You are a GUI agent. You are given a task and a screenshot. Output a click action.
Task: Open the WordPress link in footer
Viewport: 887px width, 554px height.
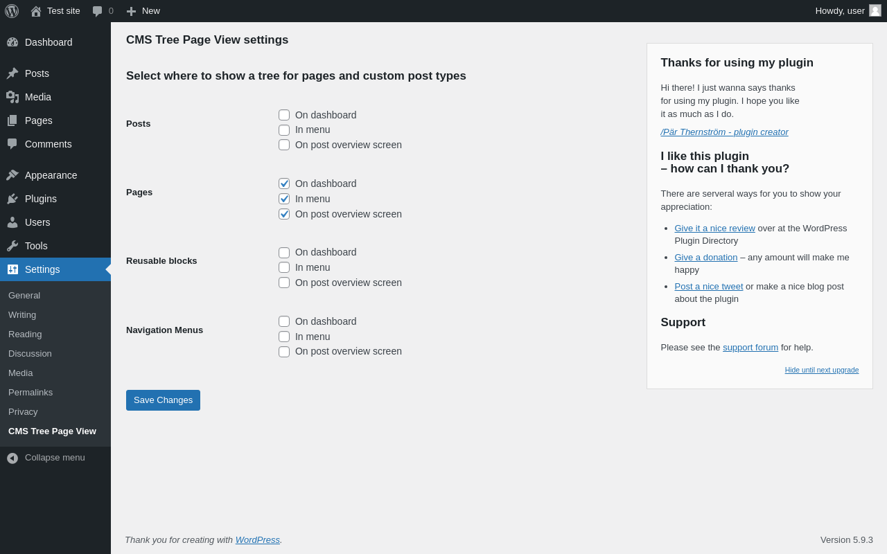258,539
